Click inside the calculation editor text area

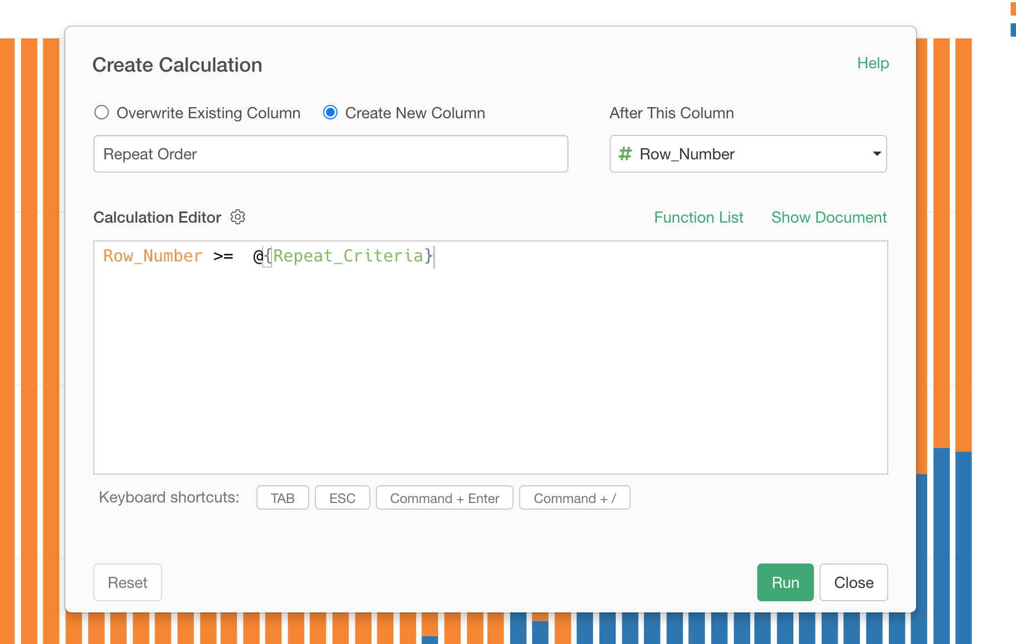tap(491, 358)
